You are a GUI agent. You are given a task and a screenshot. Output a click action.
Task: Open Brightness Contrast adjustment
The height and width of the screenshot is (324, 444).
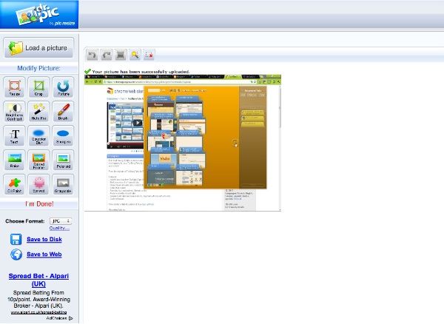click(15, 112)
